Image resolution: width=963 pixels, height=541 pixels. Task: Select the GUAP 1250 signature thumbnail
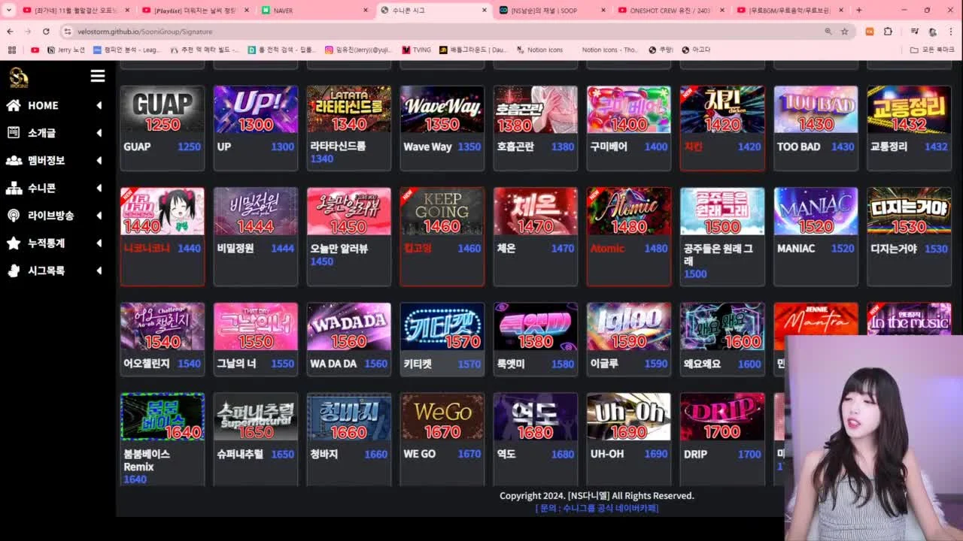(163, 110)
